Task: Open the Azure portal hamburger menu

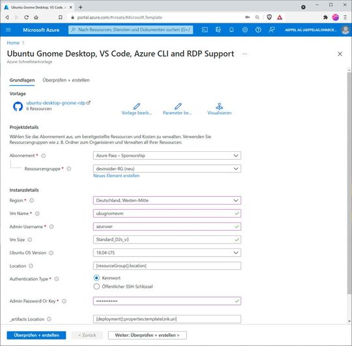Action: [8, 29]
